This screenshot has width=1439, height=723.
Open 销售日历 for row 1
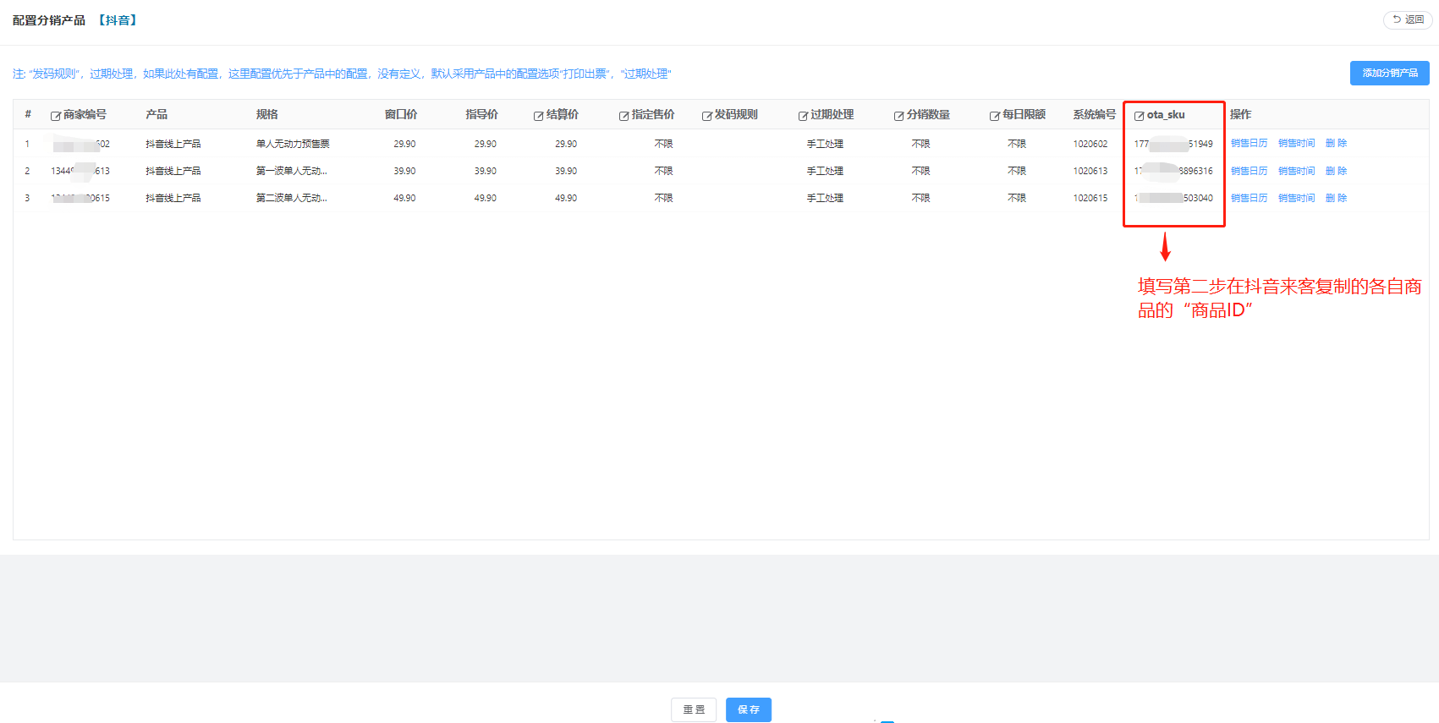pos(1249,144)
